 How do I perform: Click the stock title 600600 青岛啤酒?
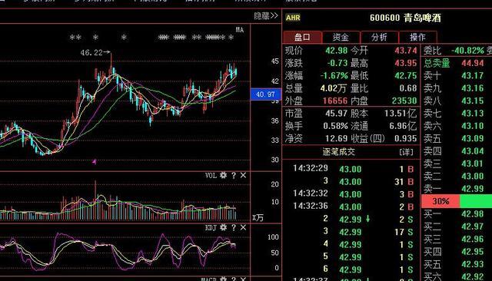tap(405, 18)
